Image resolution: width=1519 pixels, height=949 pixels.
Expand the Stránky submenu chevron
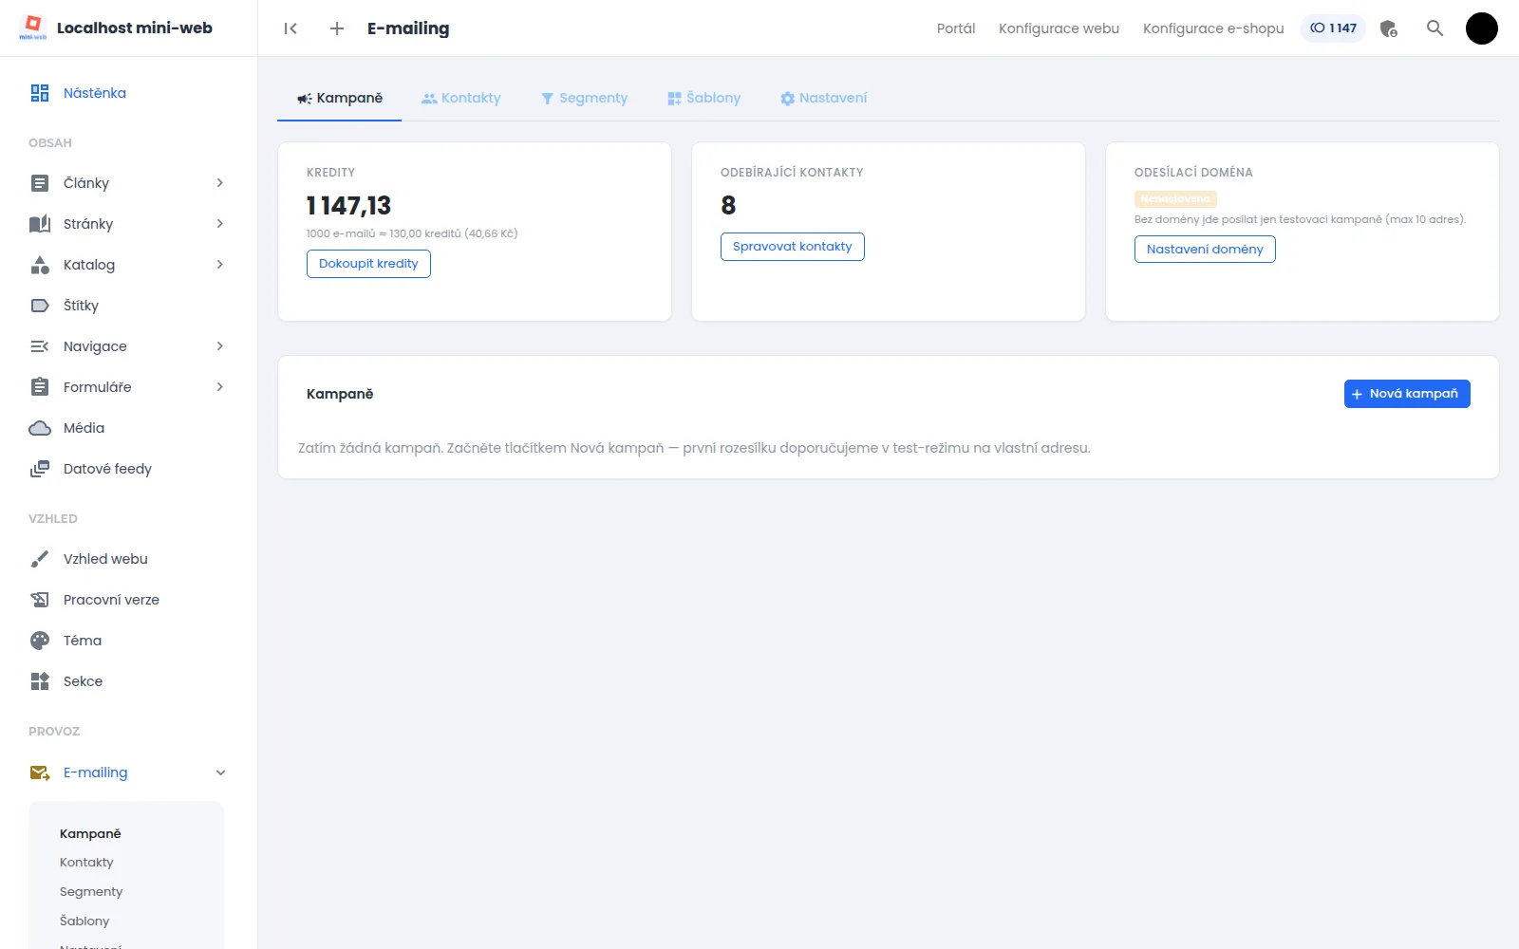pyautogui.click(x=220, y=224)
